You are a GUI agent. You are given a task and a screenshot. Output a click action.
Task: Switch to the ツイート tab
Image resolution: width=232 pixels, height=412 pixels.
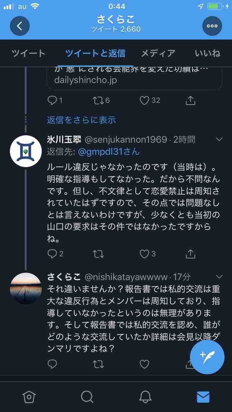[x=28, y=53]
